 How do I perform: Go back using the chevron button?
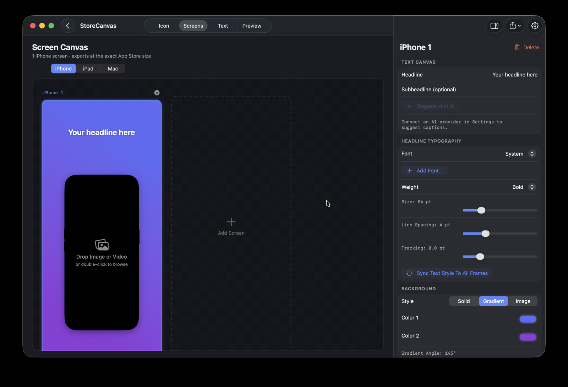point(68,26)
